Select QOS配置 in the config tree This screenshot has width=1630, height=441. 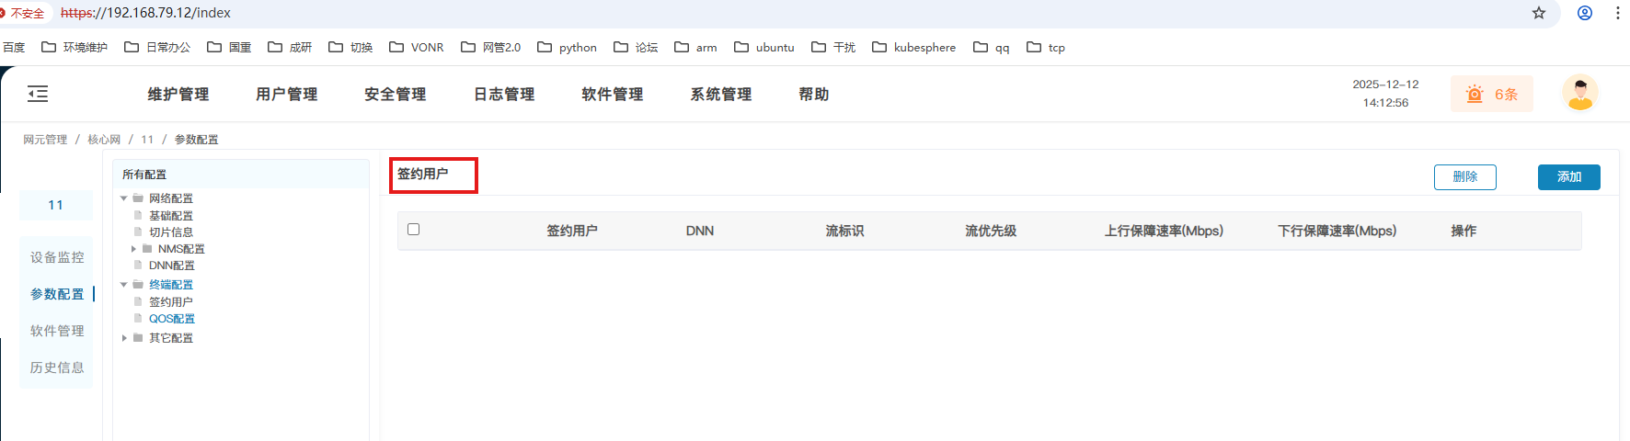(x=172, y=319)
